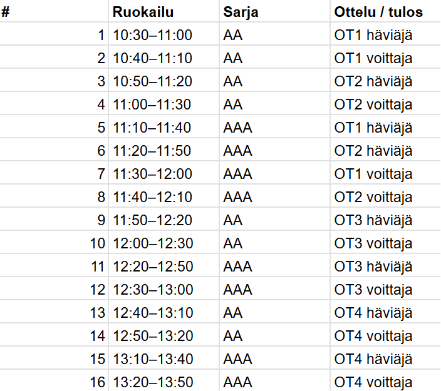Select time cell 13:20–13:50
This screenshot has width=441, height=391.
coord(163,380)
